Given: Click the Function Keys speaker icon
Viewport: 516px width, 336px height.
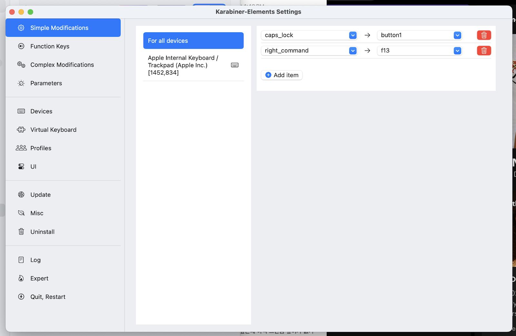Looking at the screenshot, I should pyautogui.click(x=21, y=46).
